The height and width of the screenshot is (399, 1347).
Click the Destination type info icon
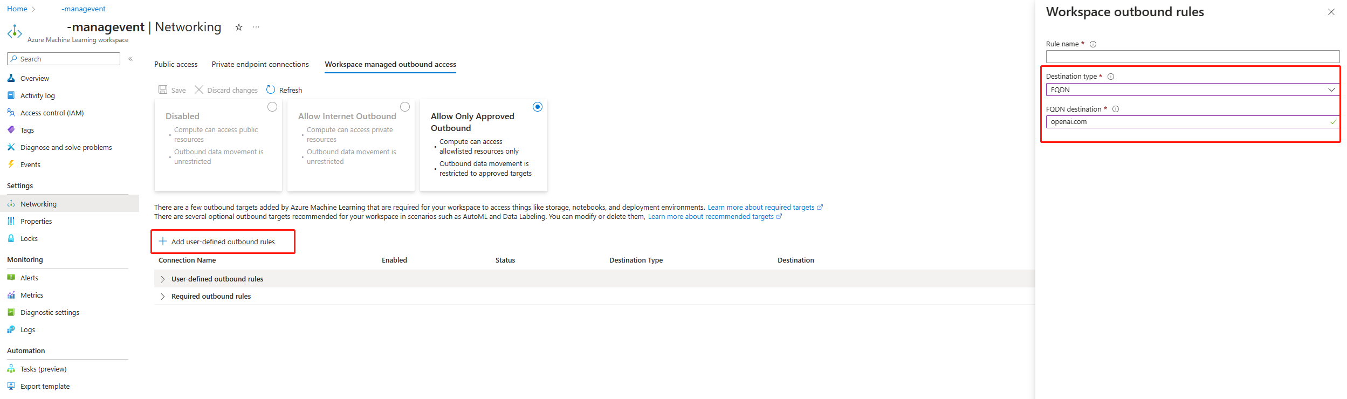(1111, 77)
